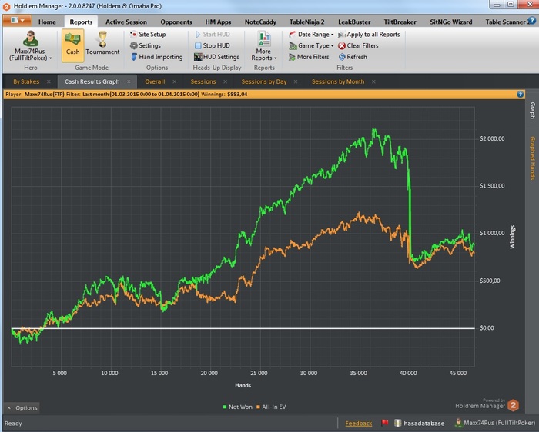
Task: Click the red flag status icon
Action: pyautogui.click(x=385, y=423)
